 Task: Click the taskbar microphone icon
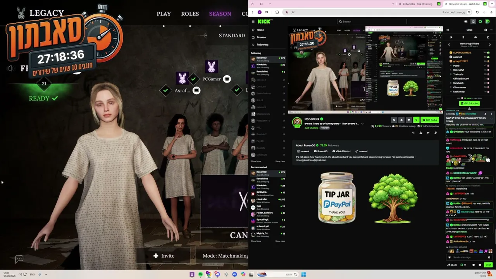(x=40, y=274)
